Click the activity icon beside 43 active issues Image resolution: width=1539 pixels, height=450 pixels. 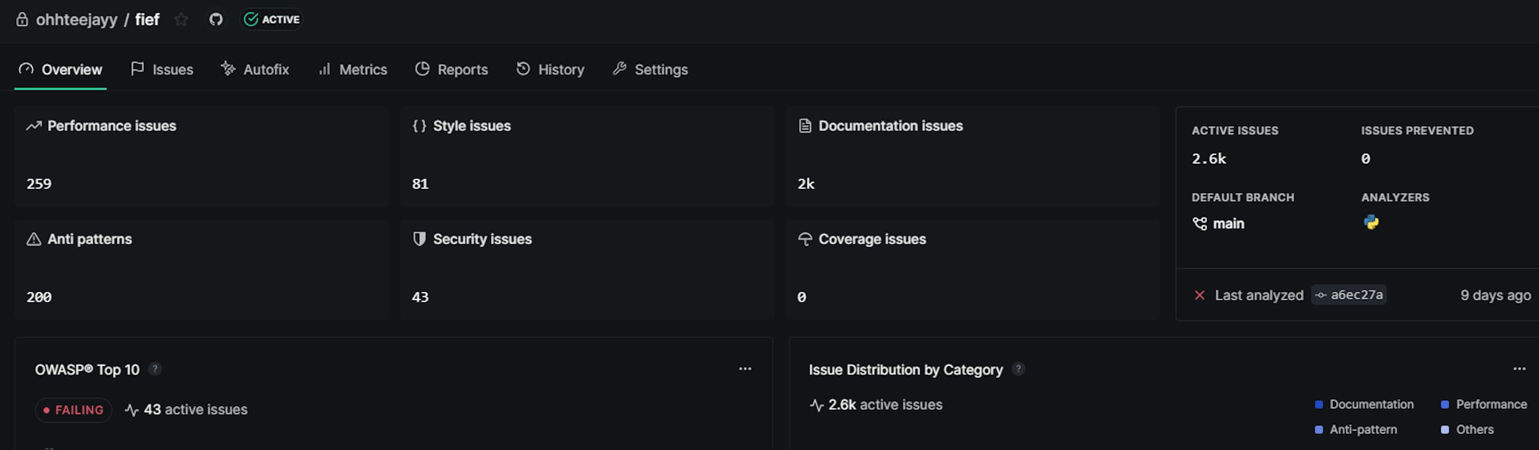click(x=132, y=410)
